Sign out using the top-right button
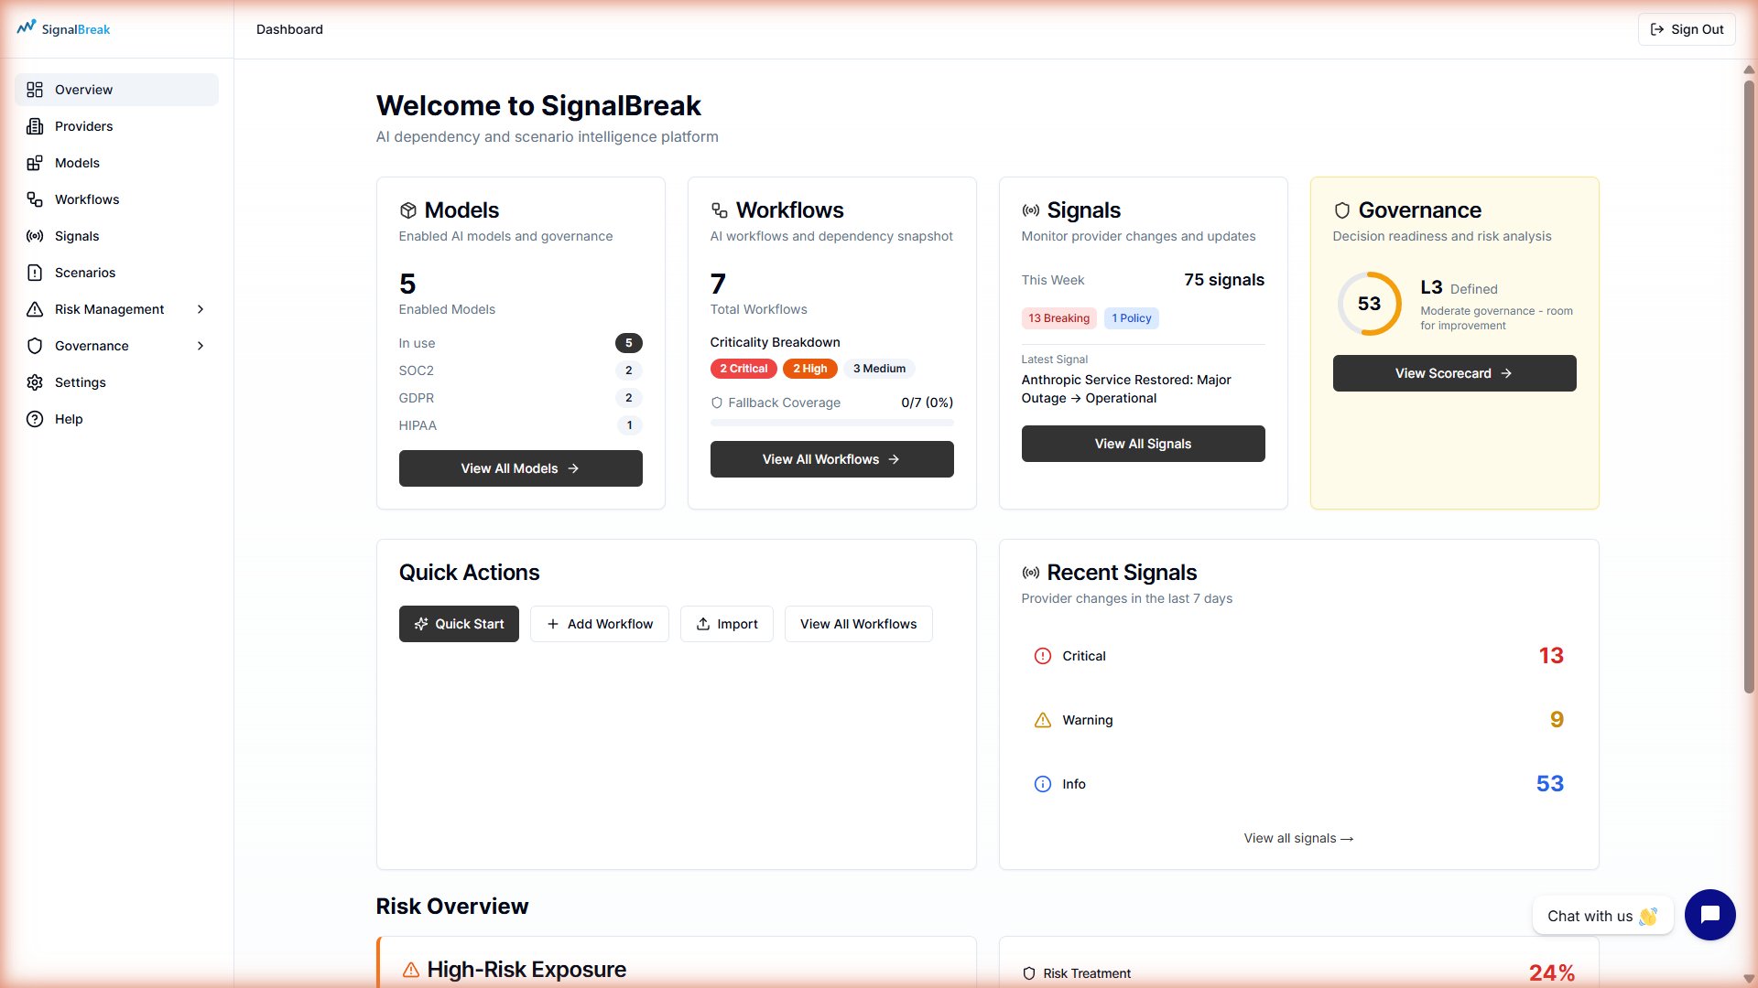 [x=1687, y=28]
